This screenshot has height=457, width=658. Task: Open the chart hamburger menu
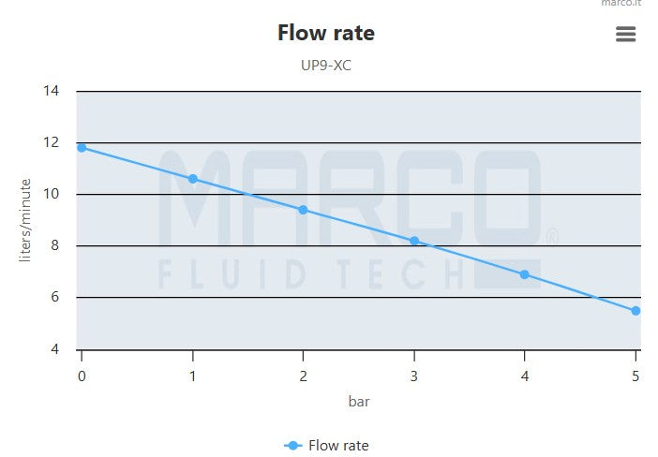tap(625, 34)
